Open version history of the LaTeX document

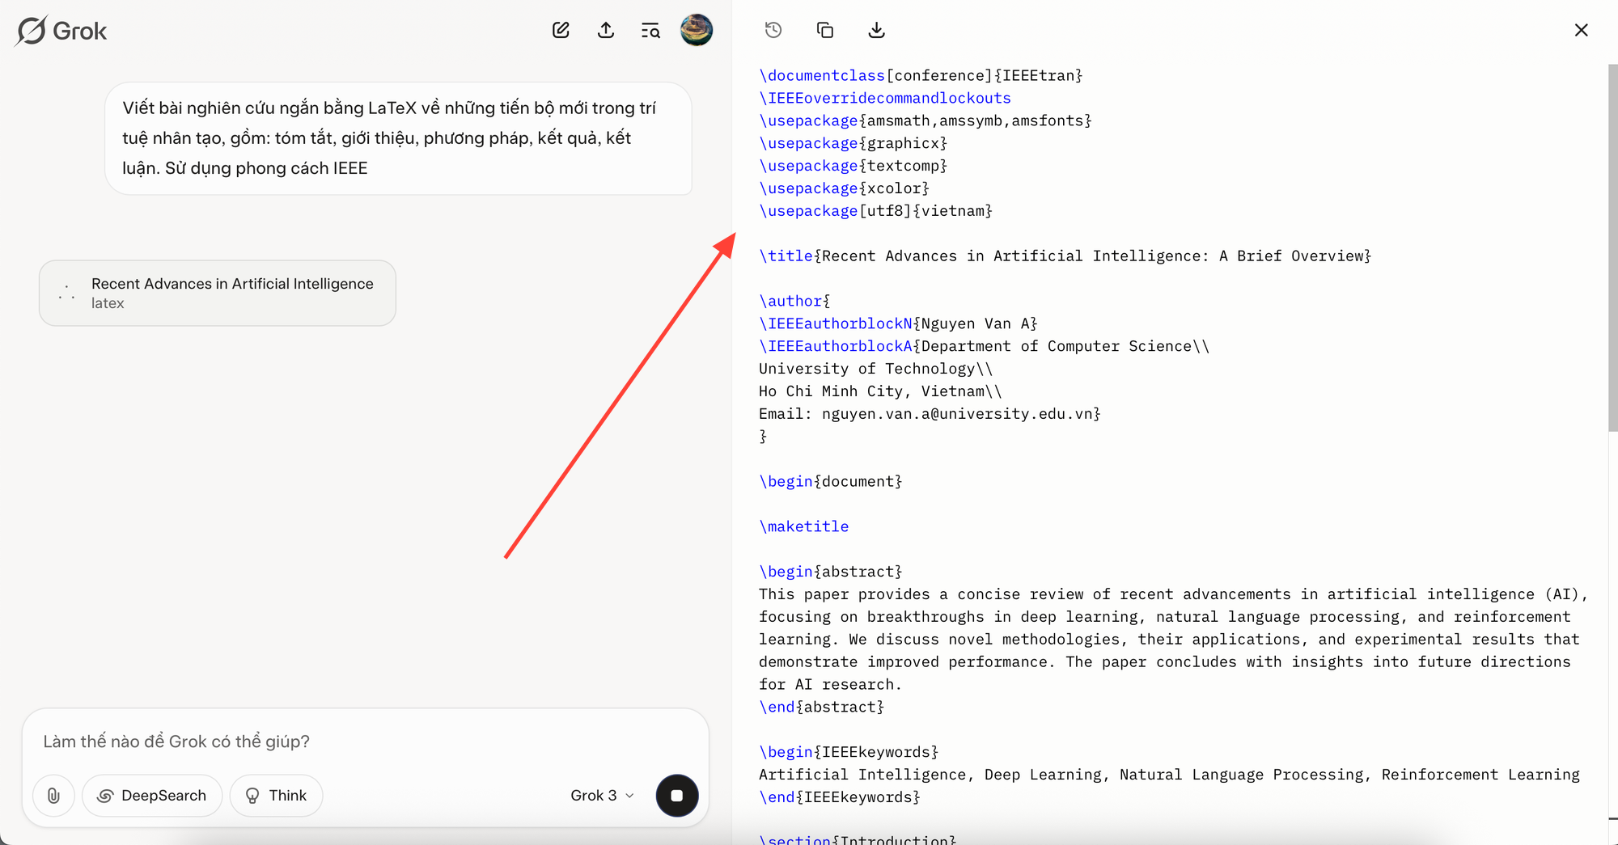click(773, 30)
